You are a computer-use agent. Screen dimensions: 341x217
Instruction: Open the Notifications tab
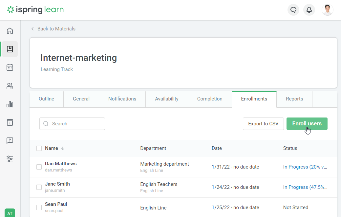click(x=122, y=99)
